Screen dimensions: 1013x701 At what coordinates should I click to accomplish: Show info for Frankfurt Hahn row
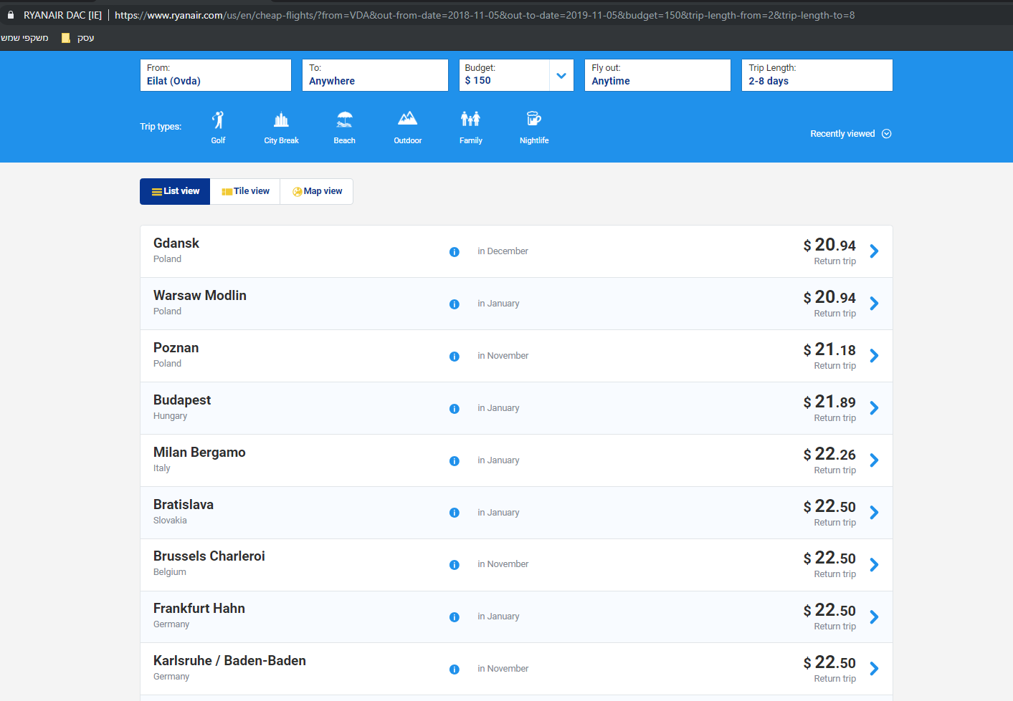tap(454, 617)
